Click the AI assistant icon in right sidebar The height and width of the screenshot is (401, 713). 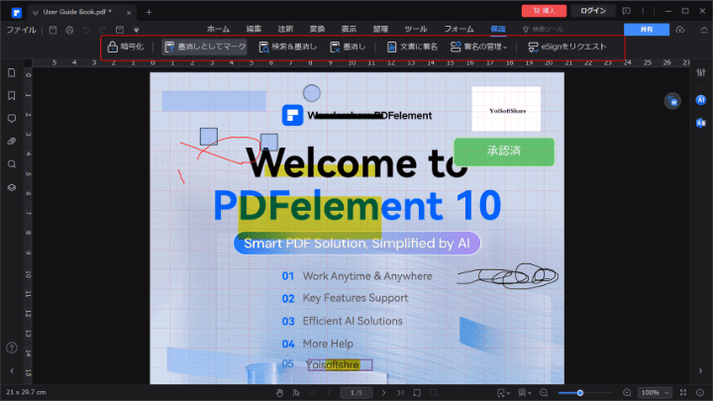pyautogui.click(x=701, y=100)
